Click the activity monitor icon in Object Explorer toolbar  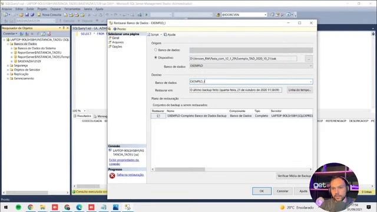coord(49,34)
